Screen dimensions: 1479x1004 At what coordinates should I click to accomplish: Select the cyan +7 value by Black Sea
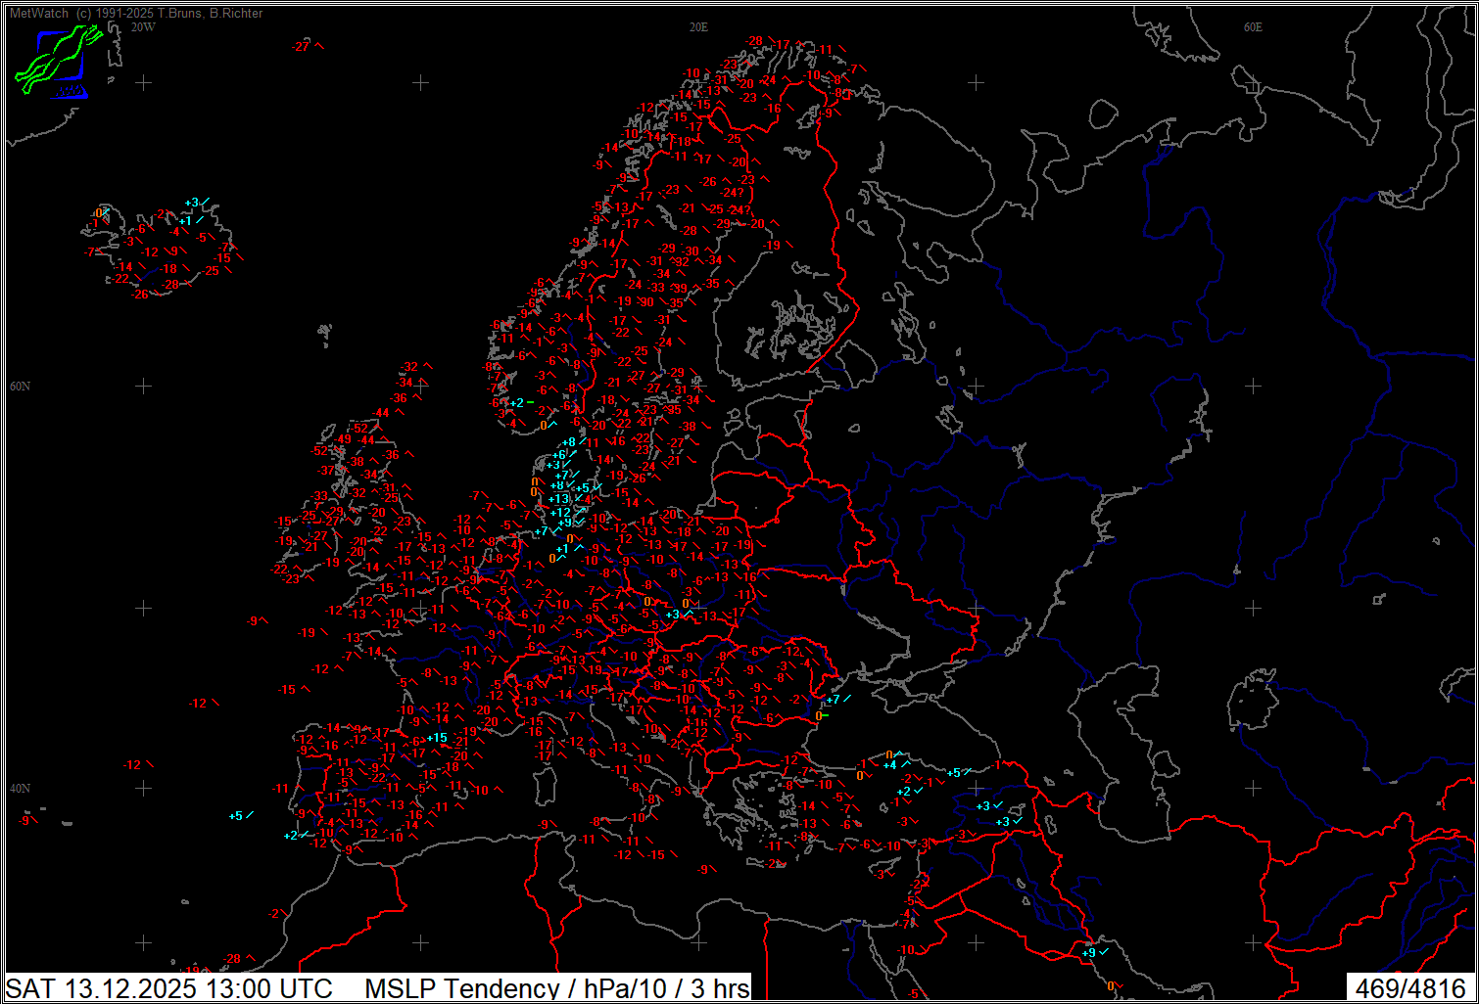tap(833, 700)
